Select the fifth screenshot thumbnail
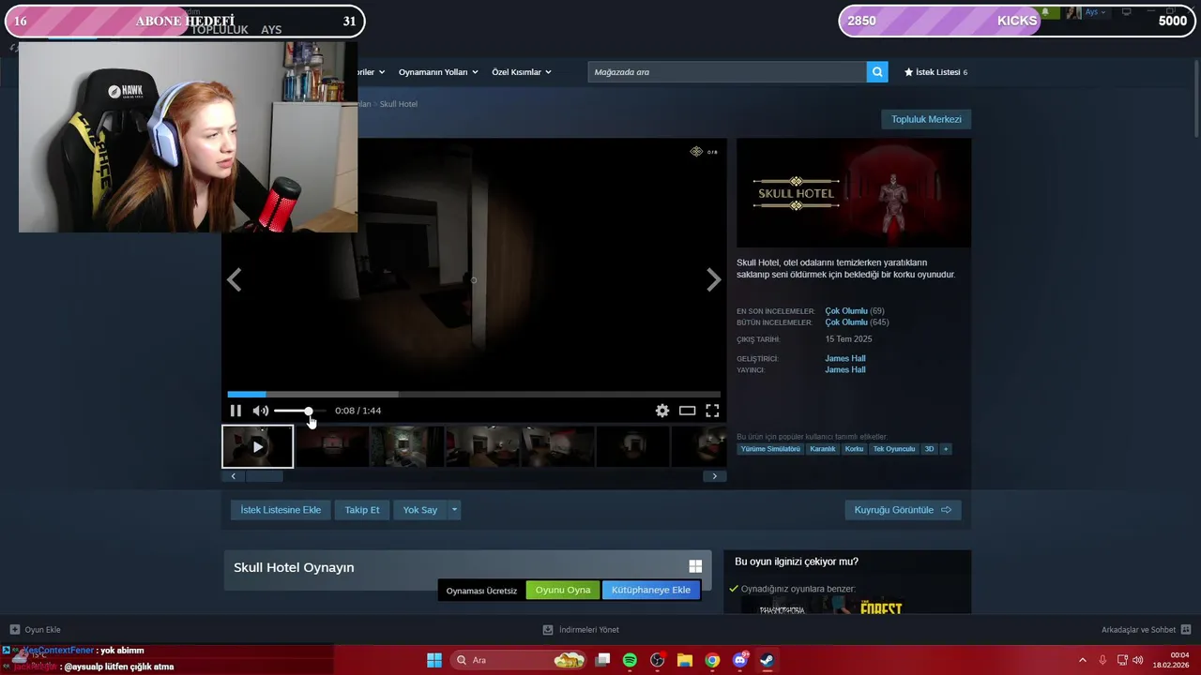 click(557, 446)
